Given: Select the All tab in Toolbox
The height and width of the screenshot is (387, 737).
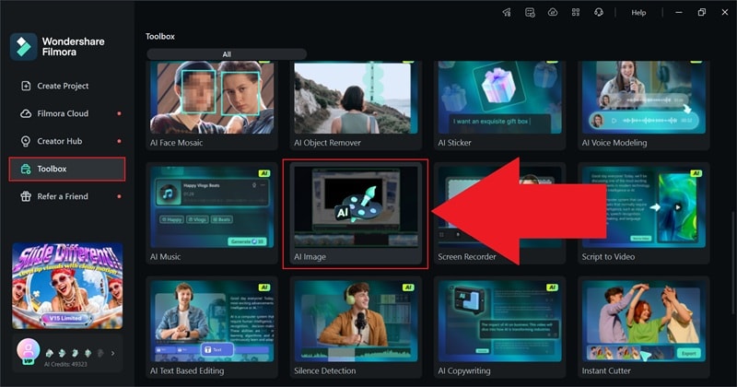Looking at the screenshot, I should click(x=227, y=54).
